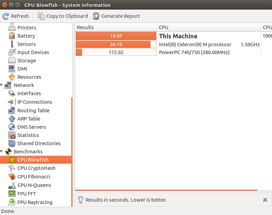Screen dimensions: 272x215
Task: Click the Refresh icon in toolbar
Action: pyautogui.click(x=6, y=16)
